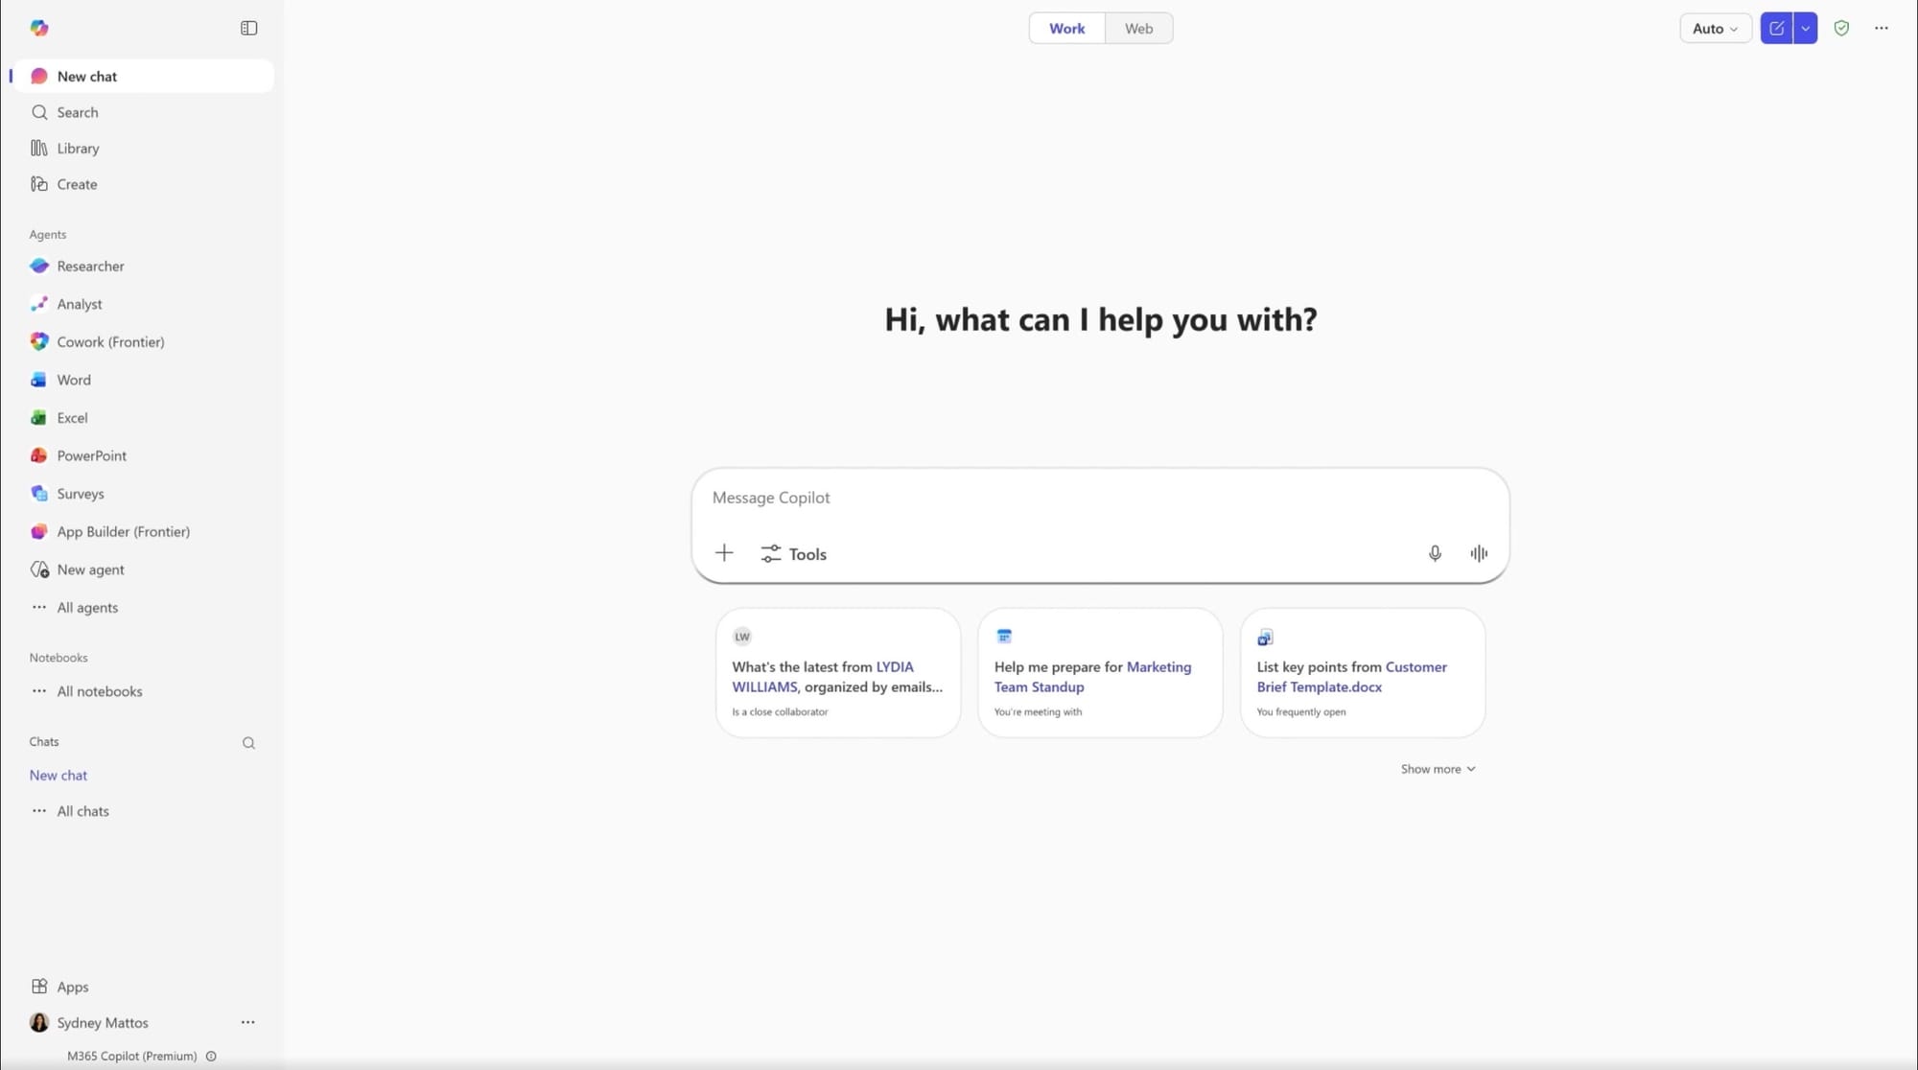Collapse the sidebar with the panel icon
This screenshot has width=1918, height=1070.
[248, 28]
